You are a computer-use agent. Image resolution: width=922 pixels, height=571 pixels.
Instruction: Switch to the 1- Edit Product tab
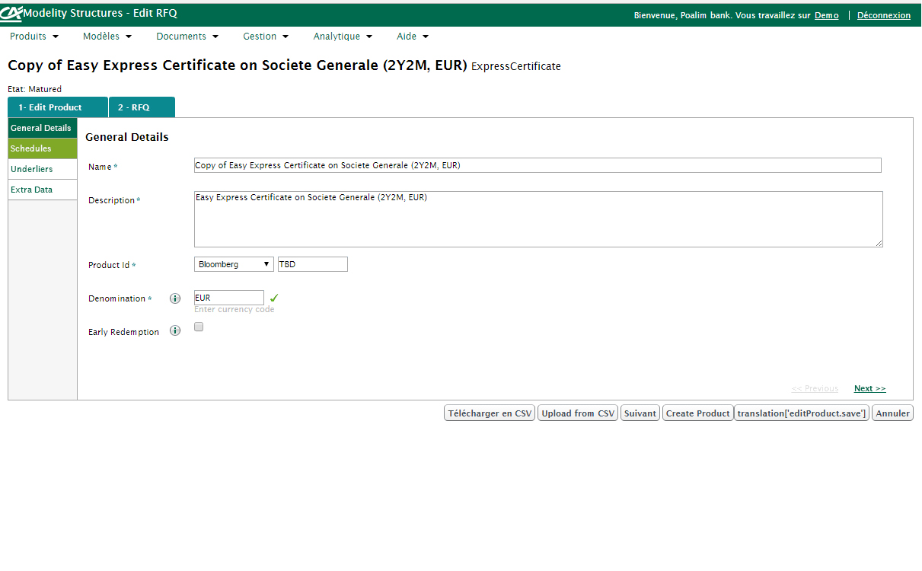coord(58,107)
